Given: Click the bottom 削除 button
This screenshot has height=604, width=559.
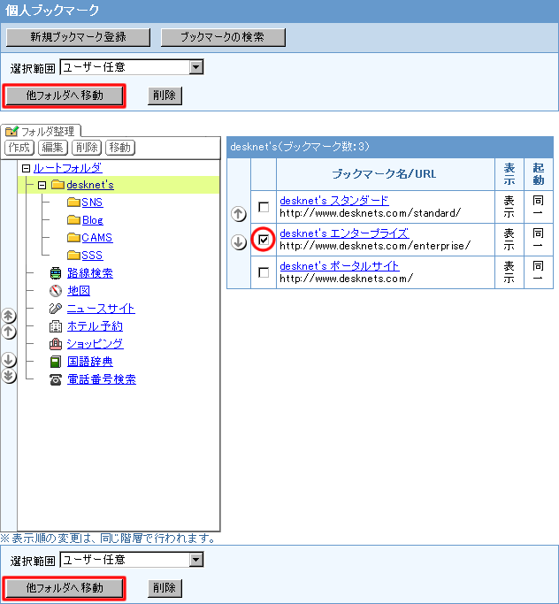Looking at the screenshot, I should pyautogui.click(x=165, y=588).
